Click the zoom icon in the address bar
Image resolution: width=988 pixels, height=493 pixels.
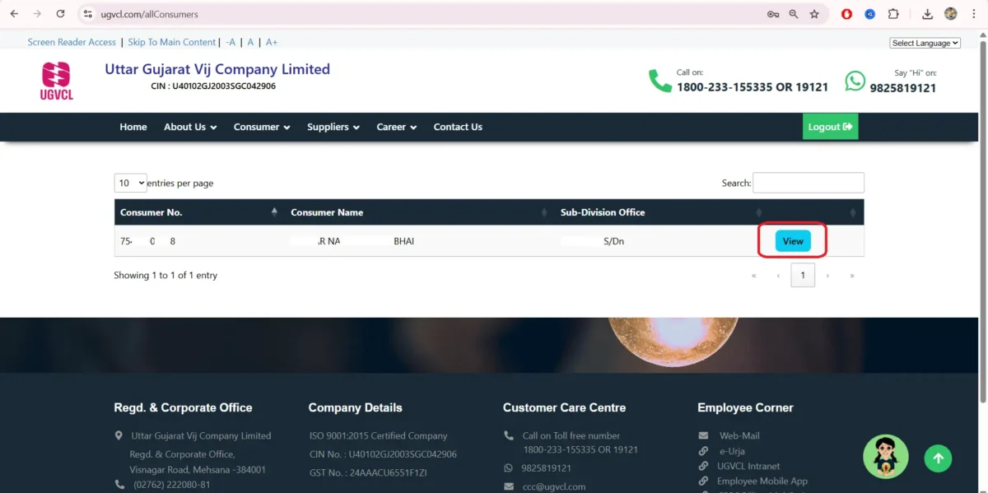tap(792, 14)
